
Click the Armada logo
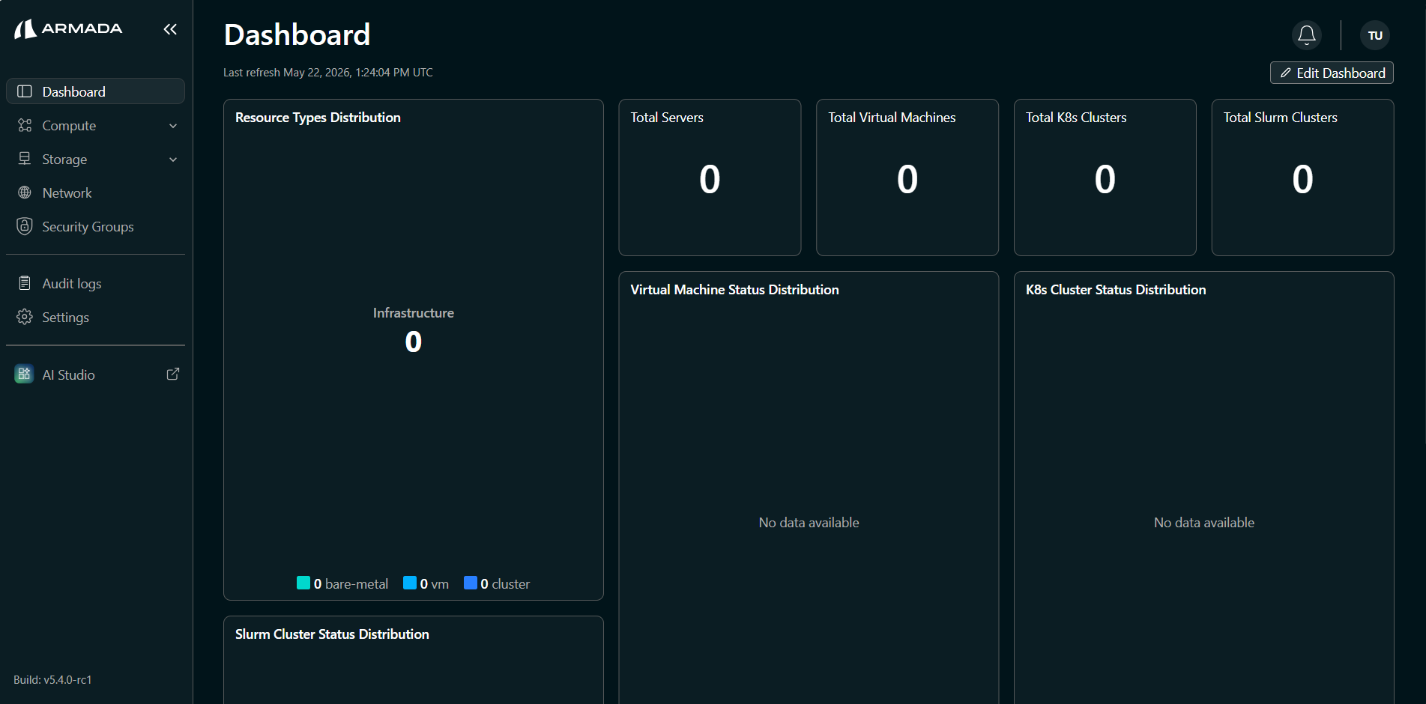click(x=68, y=28)
